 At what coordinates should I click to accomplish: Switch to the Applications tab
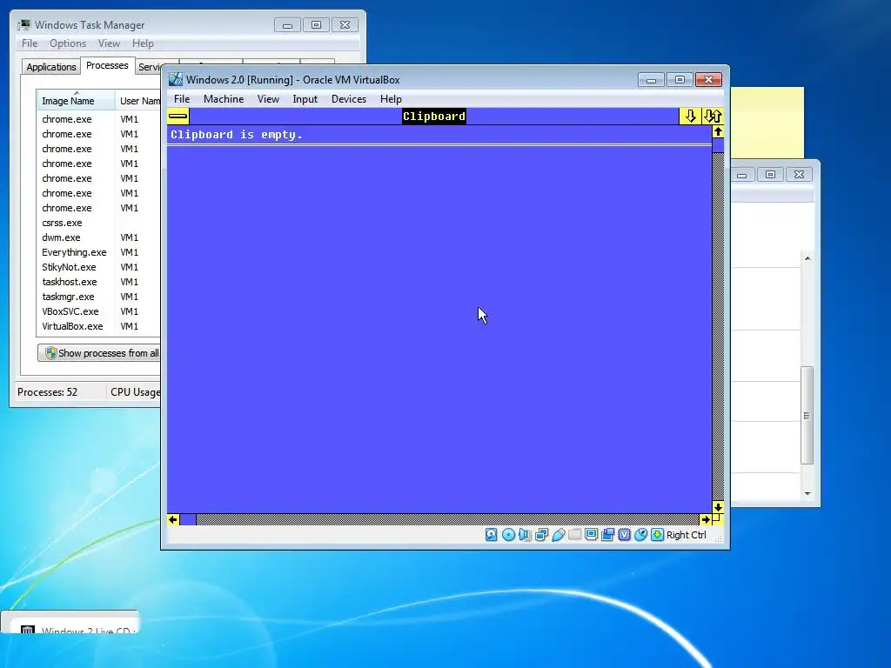pos(51,66)
